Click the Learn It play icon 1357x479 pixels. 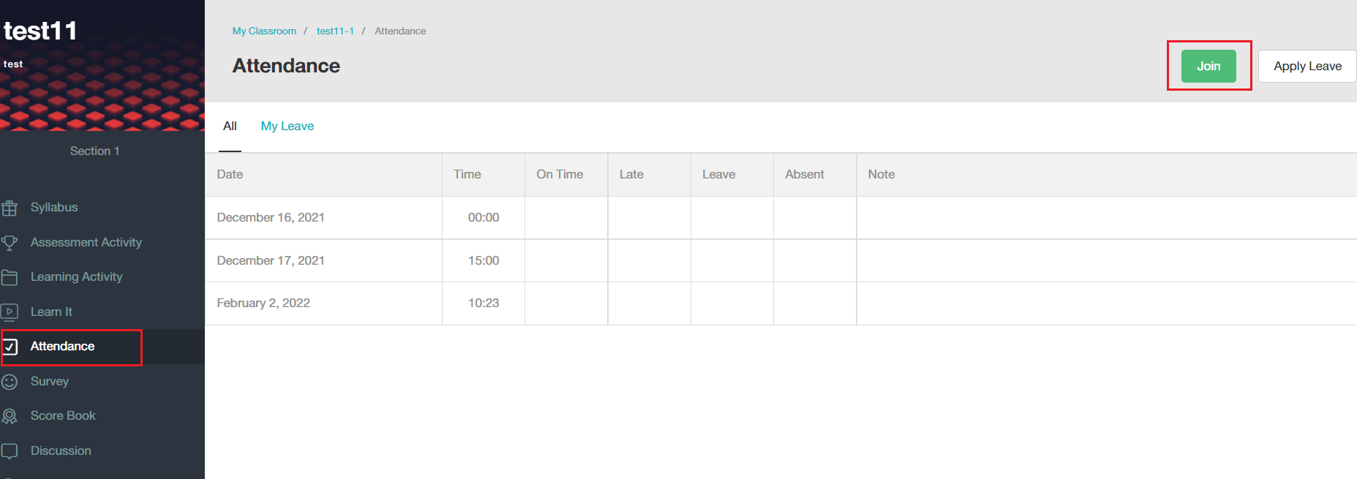10,312
